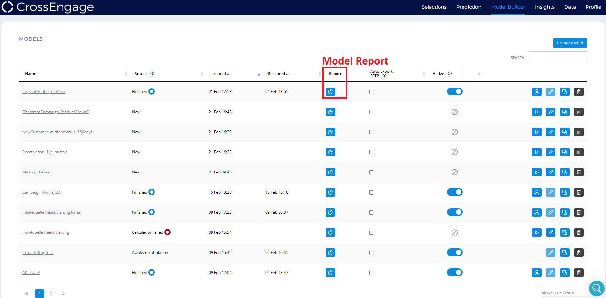Image resolution: width=606 pixels, height=298 pixels.
Task: Delete the Minhaj_CLVTest model
Action: coord(578,172)
